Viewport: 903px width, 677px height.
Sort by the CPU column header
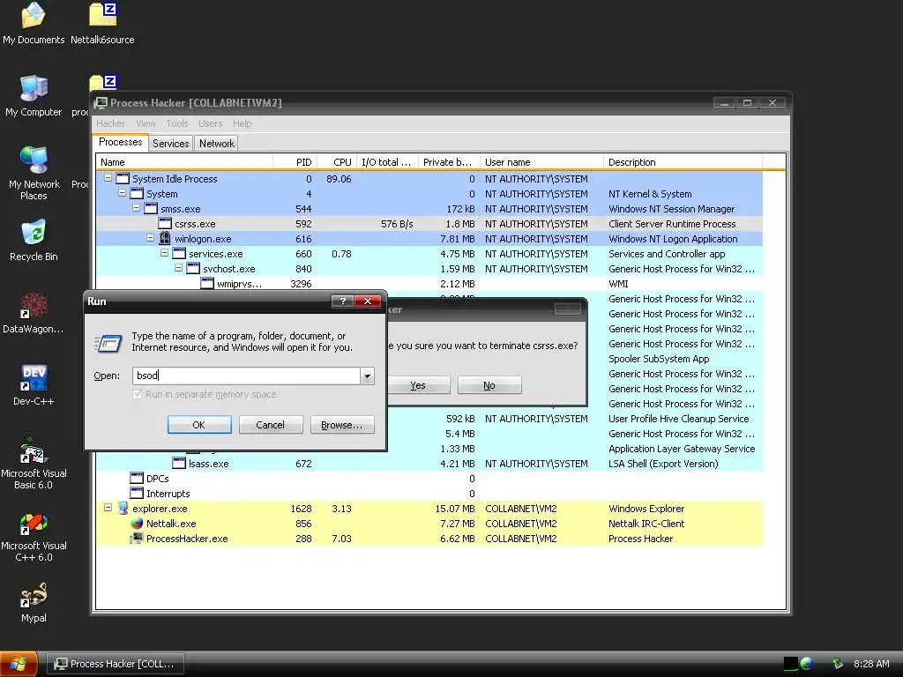[x=336, y=162]
